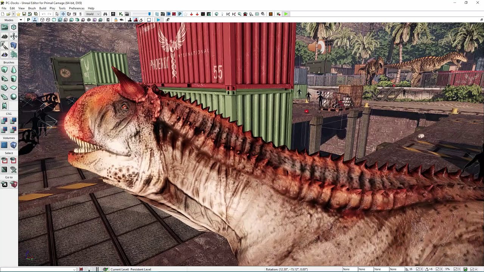
Task: Hide selected actors icon
Action: pyautogui.click(x=14, y=161)
